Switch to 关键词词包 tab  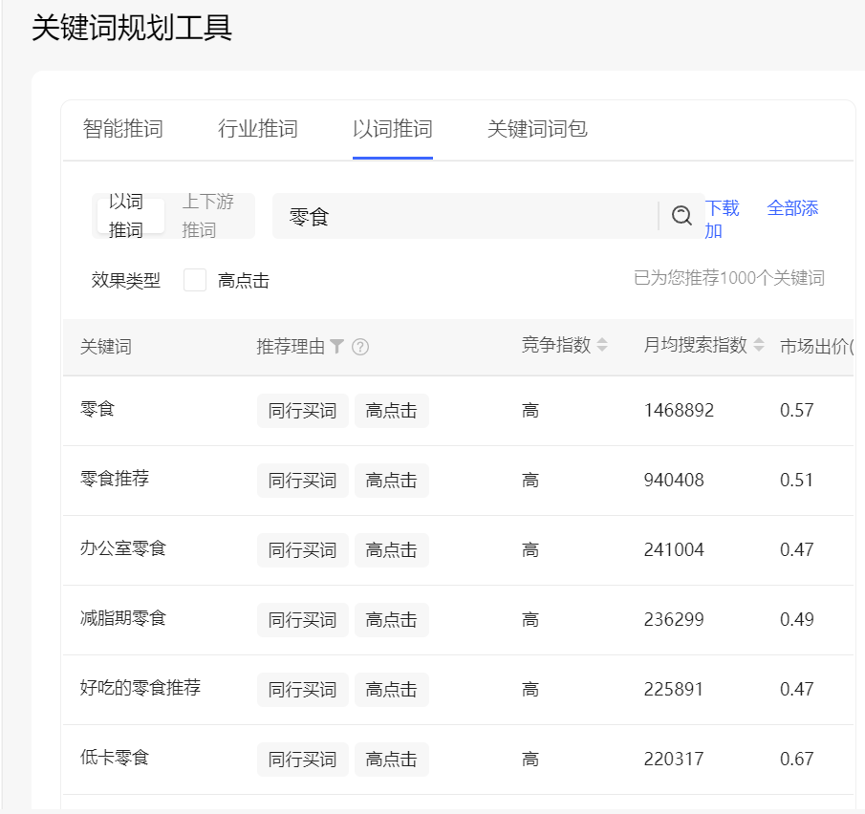537,129
